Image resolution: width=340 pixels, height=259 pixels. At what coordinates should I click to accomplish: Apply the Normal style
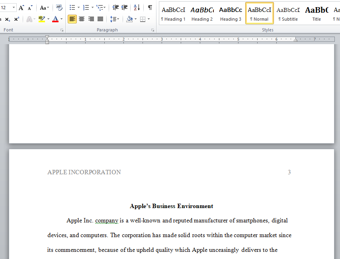pyautogui.click(x=260, y=14)
